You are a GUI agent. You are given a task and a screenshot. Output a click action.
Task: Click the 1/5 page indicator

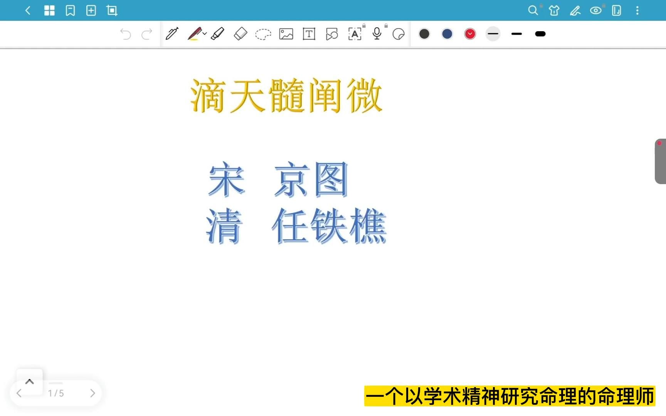click(56, 393)
